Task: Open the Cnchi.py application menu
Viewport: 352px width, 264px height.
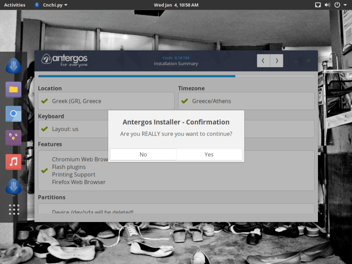Action: pos(51,5)
